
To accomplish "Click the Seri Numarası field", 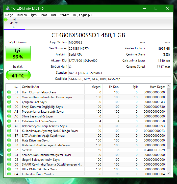I will pos(91,48).
